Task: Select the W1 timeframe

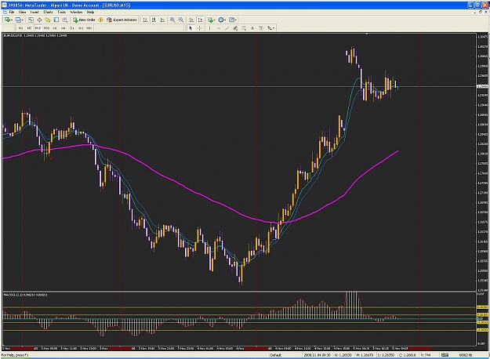Action: coord(80,28)
